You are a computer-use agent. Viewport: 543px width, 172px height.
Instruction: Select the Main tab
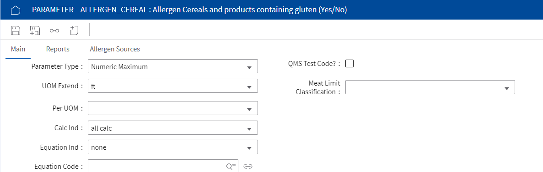coord(18,49)
